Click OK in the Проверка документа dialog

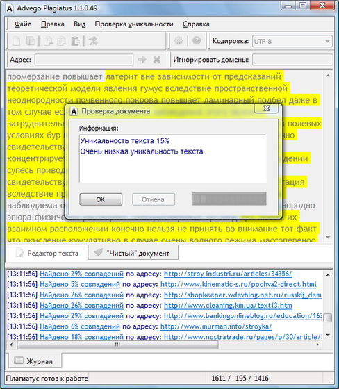pyautogui.click(x=101, y=199)
